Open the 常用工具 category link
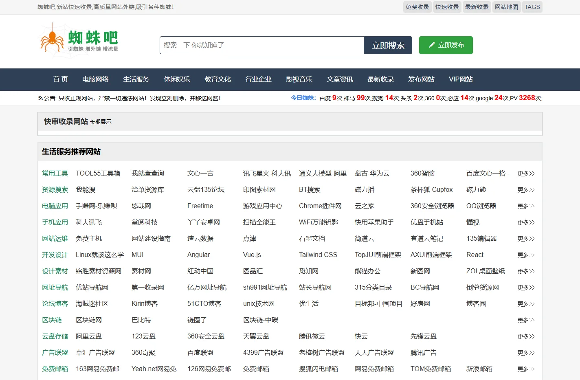 tap(55, 174)
